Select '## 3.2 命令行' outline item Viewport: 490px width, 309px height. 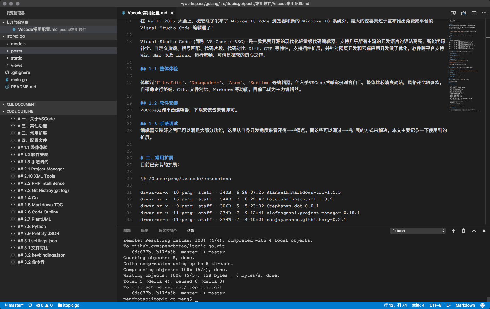click(31, 262)
